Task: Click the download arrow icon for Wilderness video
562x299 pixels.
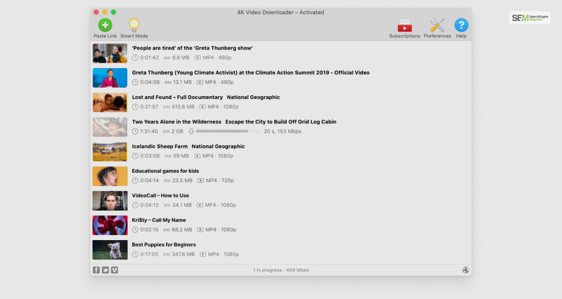Action: (191, 131)
